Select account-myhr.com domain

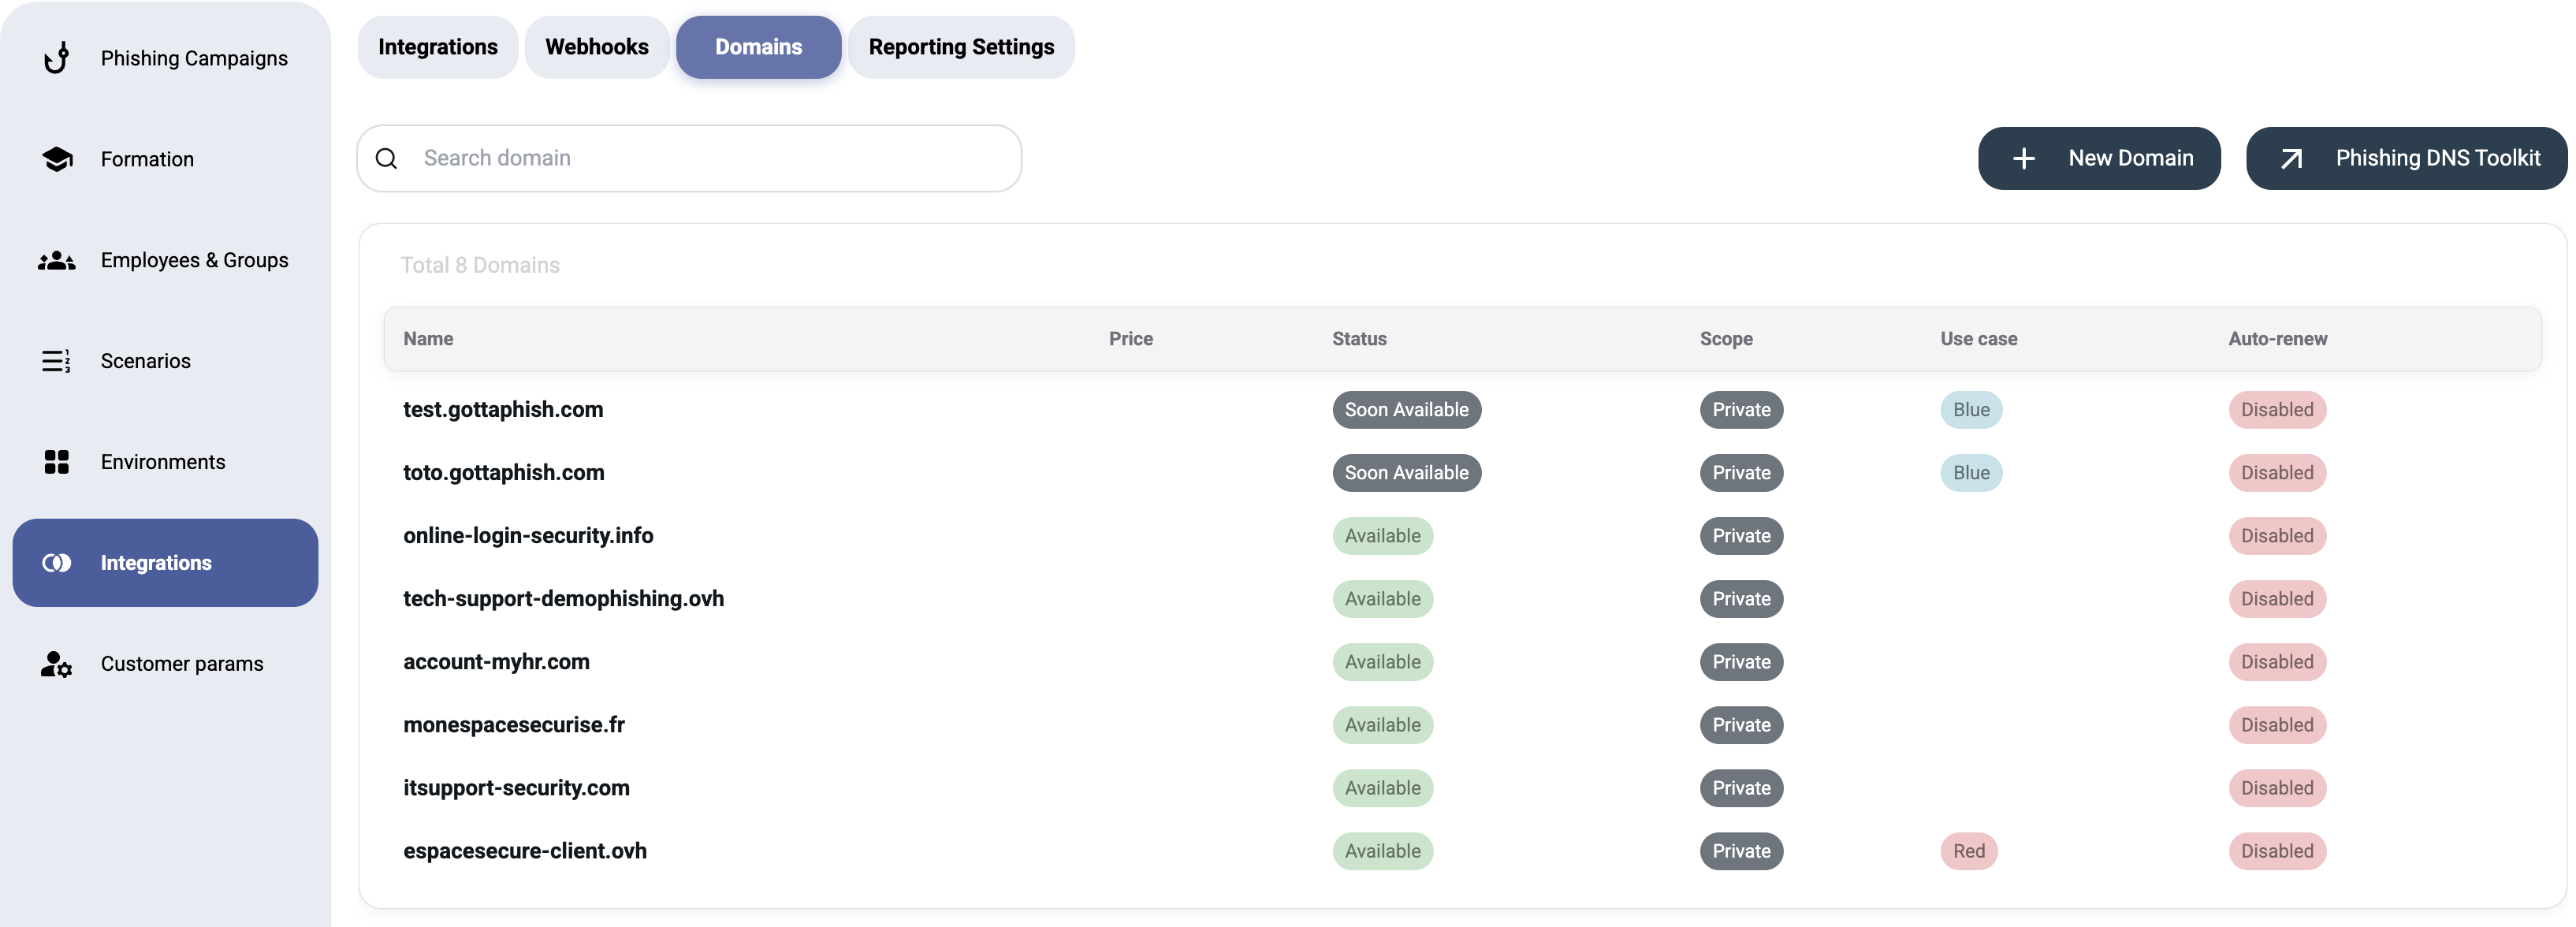coord(496,662)
